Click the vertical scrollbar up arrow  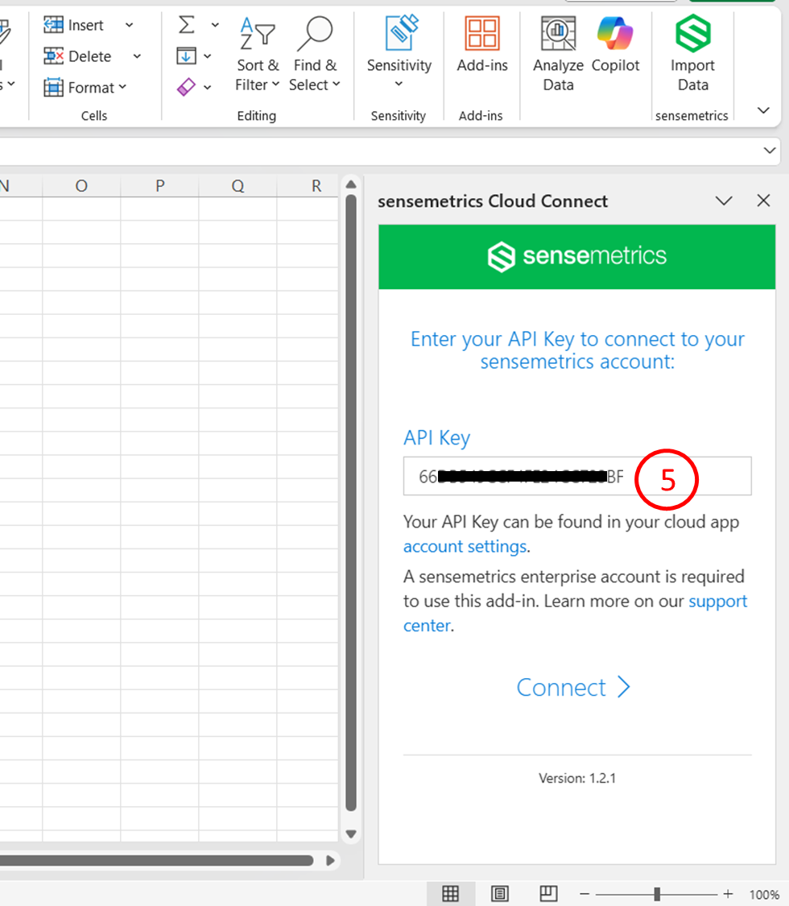tap(350, 184)
